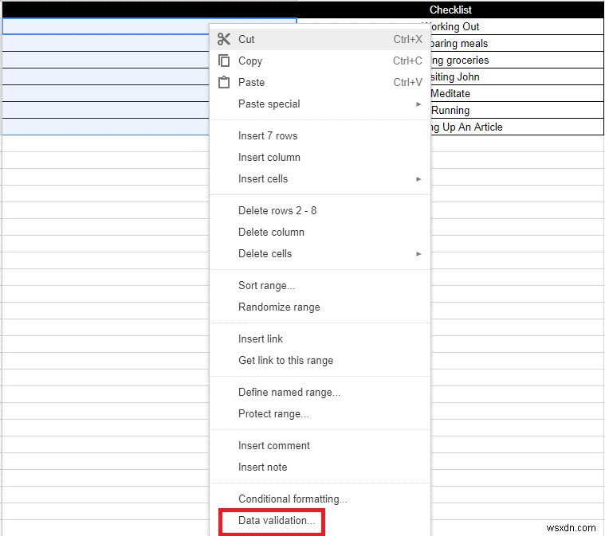
Task: Select Insert comment
Action: [x=320, y=445]
